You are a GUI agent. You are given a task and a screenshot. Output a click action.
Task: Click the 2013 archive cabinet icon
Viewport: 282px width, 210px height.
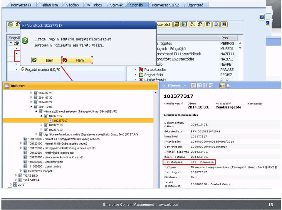click(x=15, y=184)
